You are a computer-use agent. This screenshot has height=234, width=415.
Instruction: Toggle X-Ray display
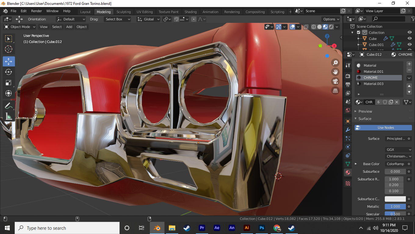tap(306, 27)
